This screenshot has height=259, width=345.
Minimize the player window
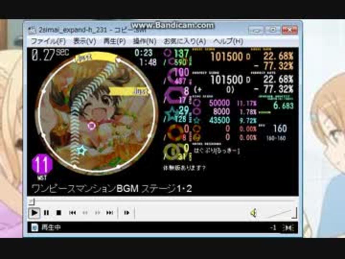256,30
